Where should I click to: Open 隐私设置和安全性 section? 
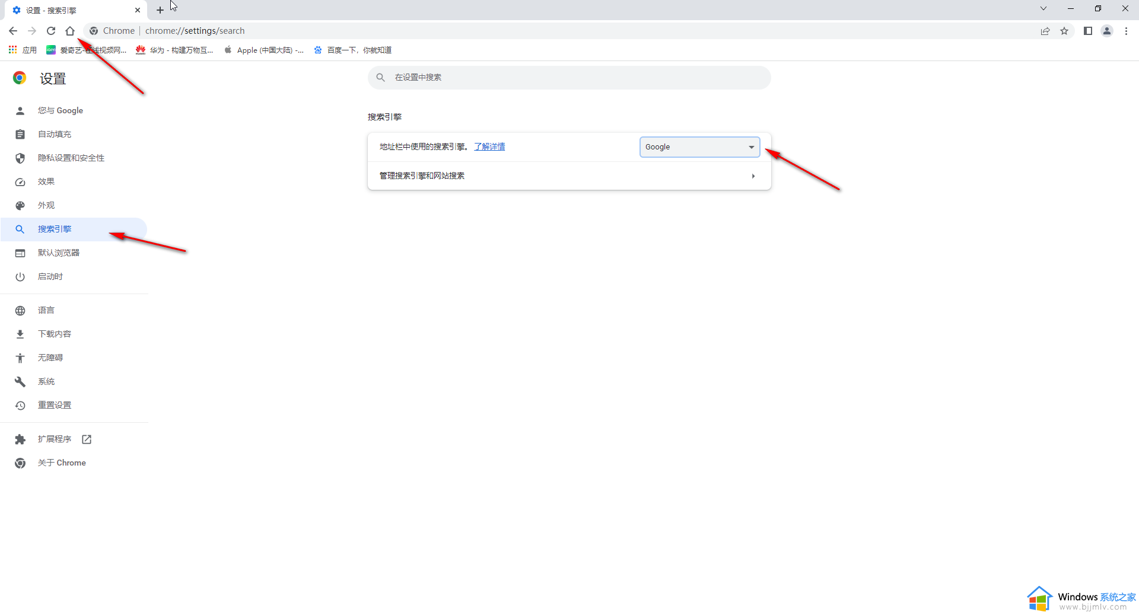pos(74,158)
